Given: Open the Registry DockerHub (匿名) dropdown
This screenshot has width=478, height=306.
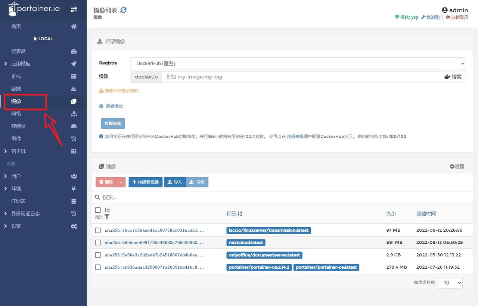Looking at the screenshot, I should tap(298, 63).
